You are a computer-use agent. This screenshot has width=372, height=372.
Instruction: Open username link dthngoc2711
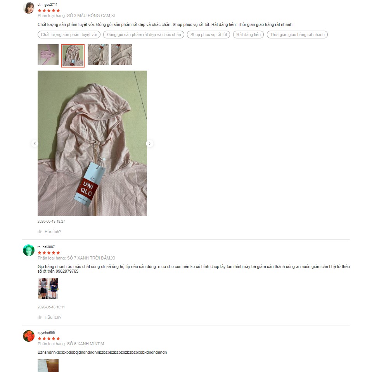click(x=47, y=5)
